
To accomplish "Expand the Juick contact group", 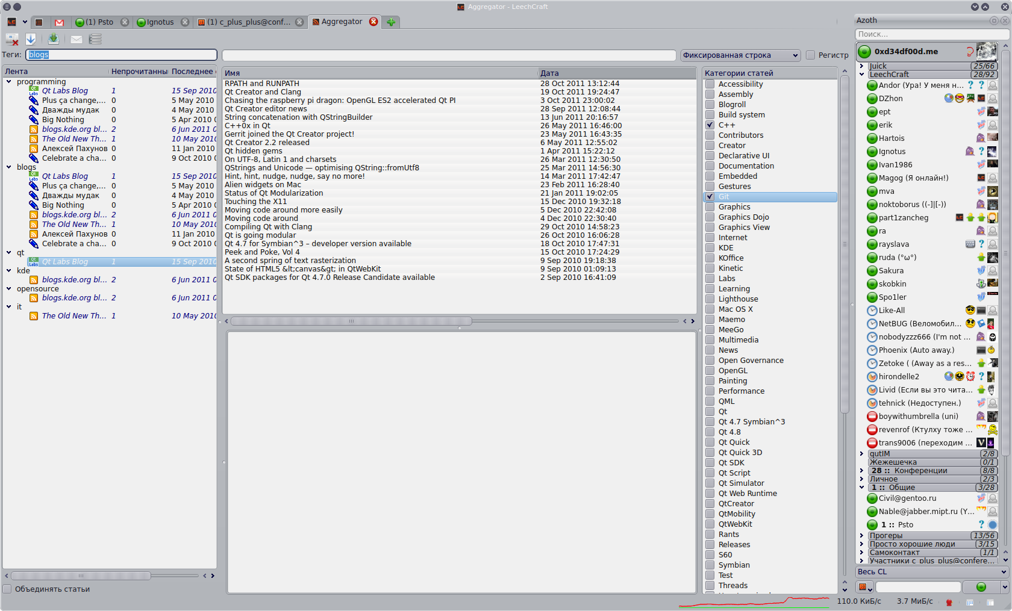I will click(x=861, y=66).
